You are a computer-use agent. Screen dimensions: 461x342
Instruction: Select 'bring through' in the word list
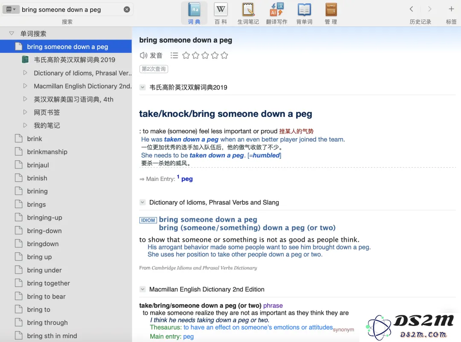(66, 323)
